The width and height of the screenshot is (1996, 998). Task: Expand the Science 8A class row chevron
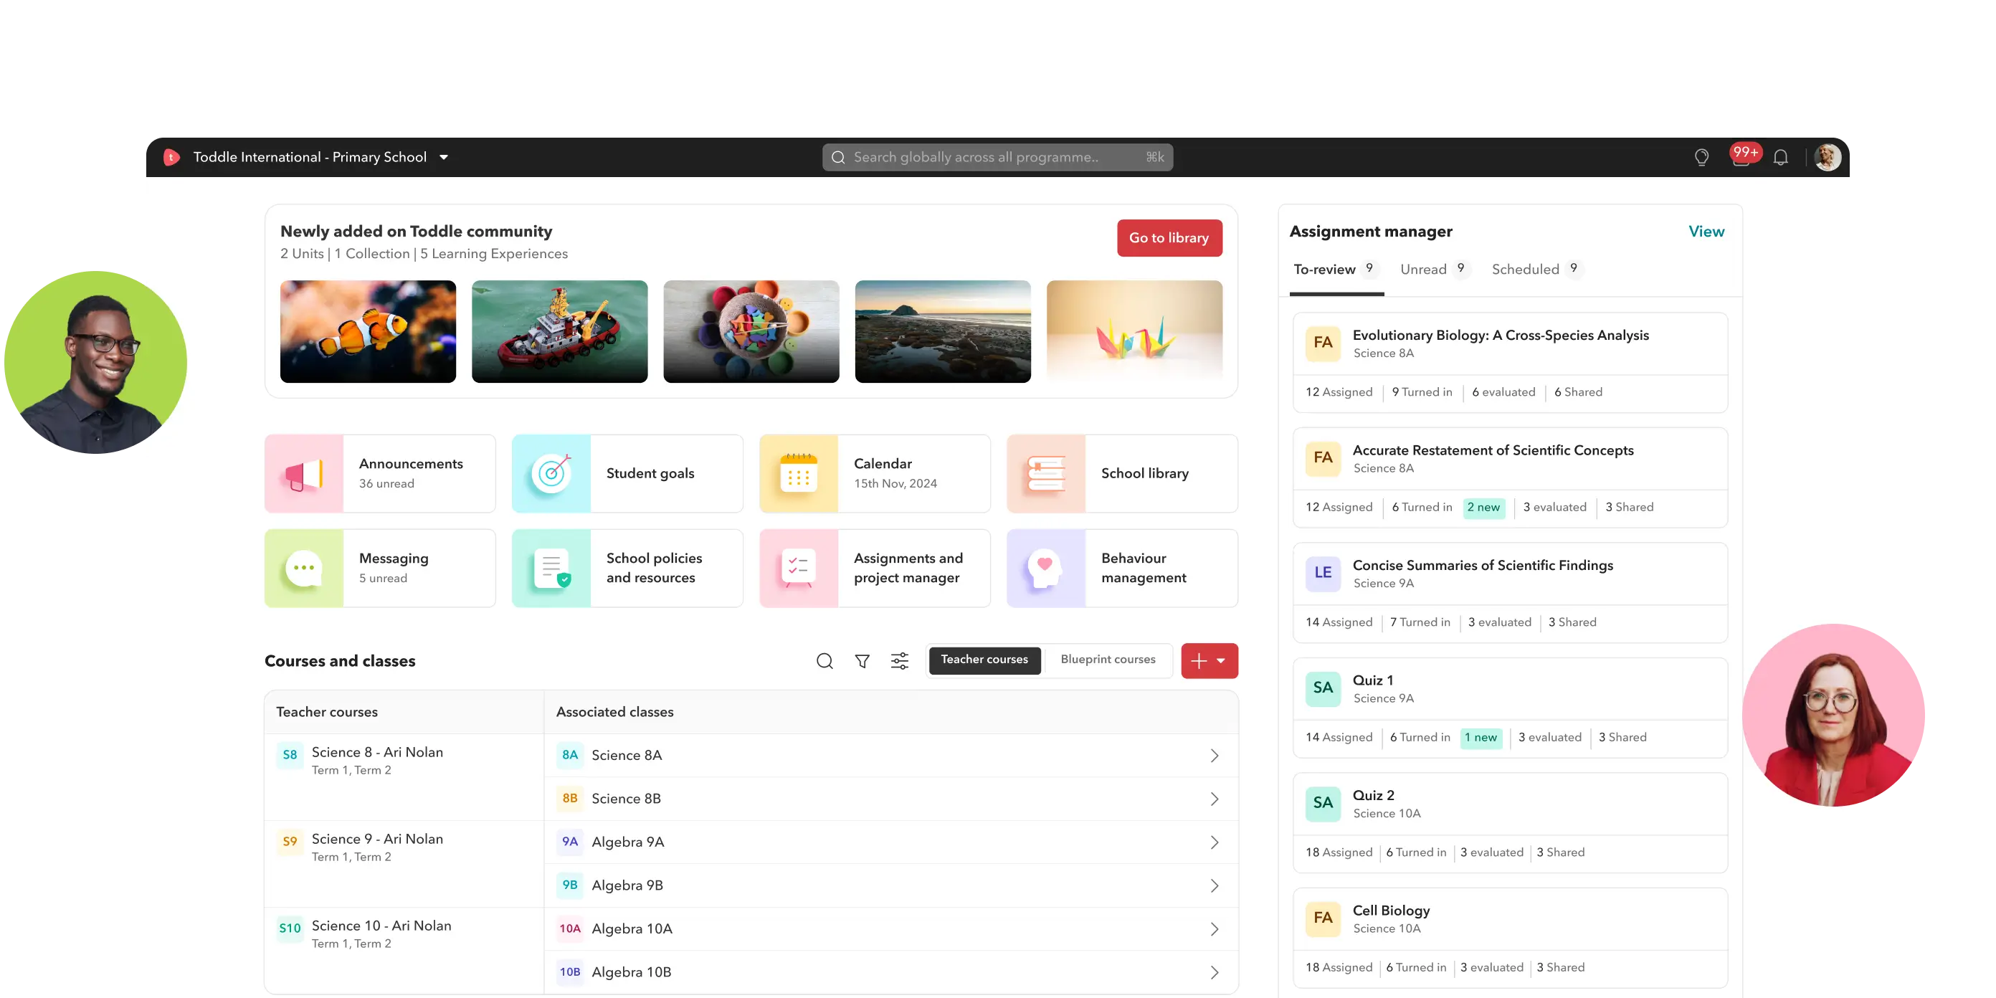click(1215, 756)
